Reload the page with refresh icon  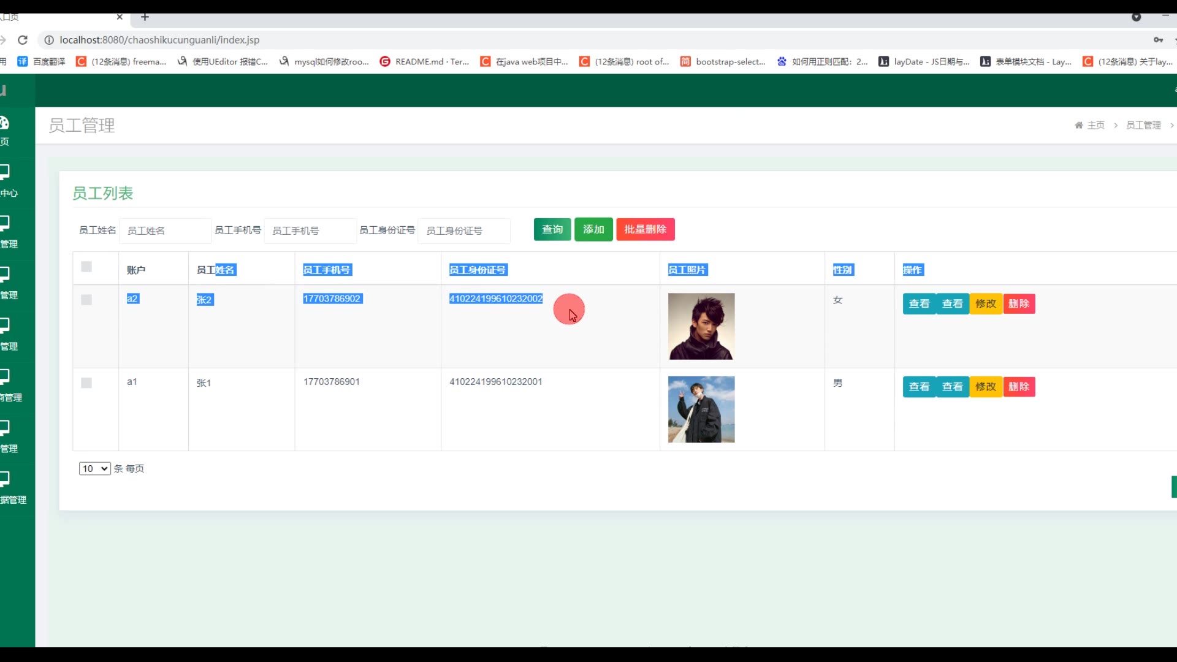(23, 40)
